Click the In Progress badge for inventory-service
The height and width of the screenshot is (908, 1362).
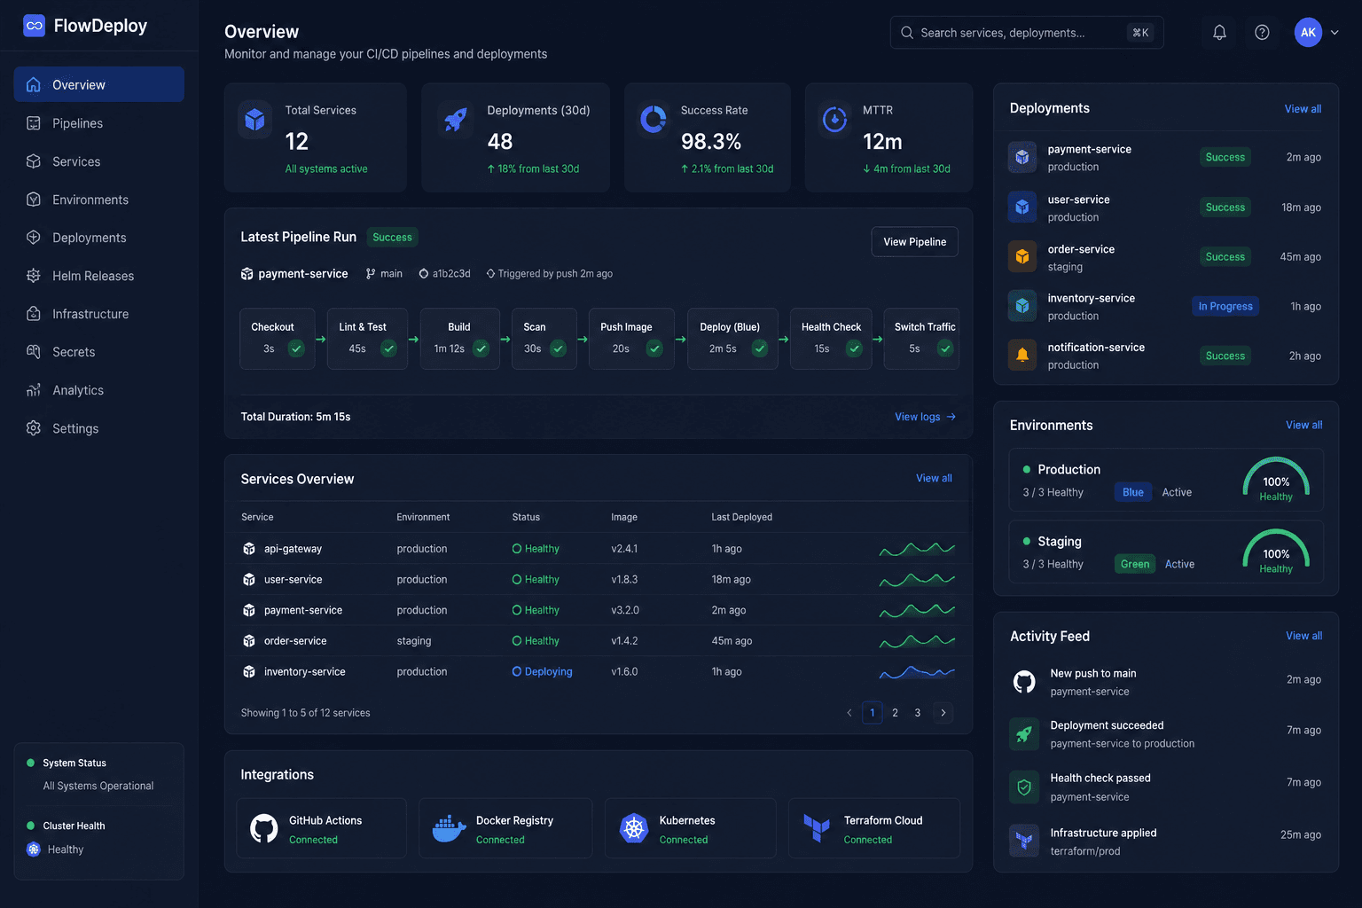1225,307
